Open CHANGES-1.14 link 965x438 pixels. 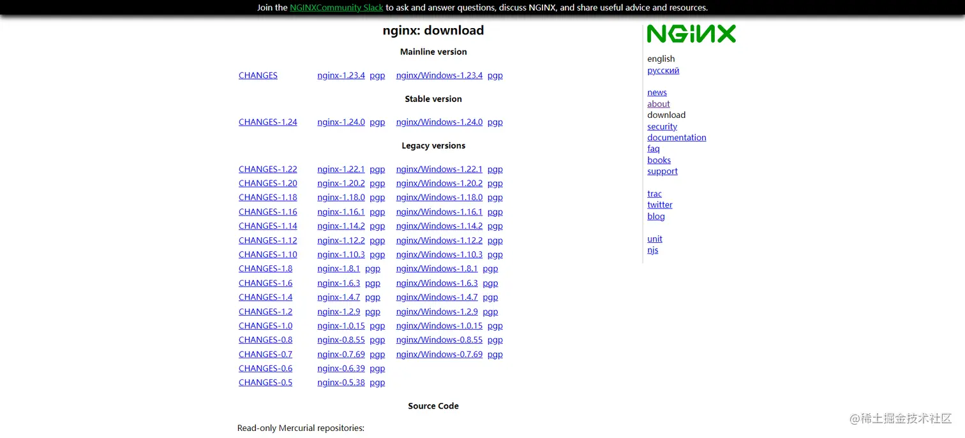tap(268, 226)
